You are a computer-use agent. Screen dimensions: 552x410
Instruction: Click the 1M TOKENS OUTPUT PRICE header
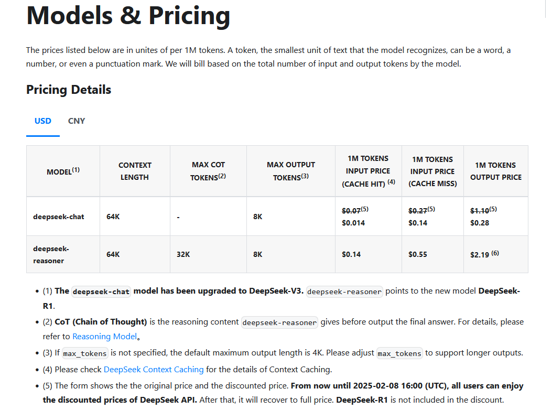(496, 171)
